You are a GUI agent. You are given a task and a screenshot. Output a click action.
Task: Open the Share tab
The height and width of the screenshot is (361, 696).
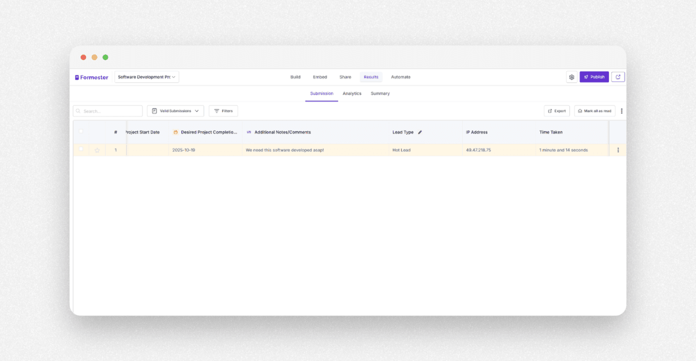[345, 77]
